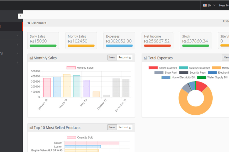Toggle Security Fees dark legend swatch

(x=184, y=73)
